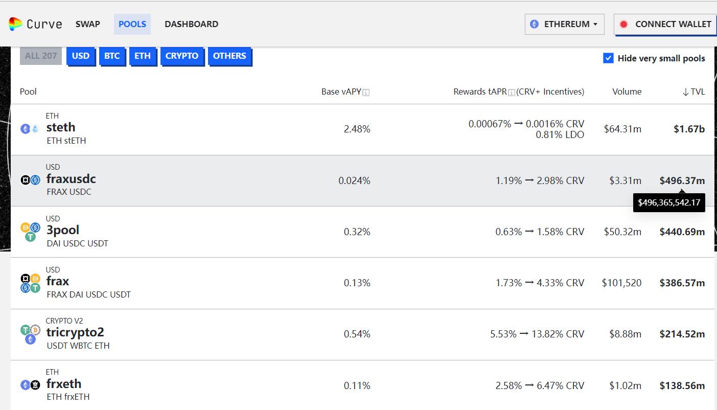
Task: Click the Base vAPY info icon
Action: point(366,93)
